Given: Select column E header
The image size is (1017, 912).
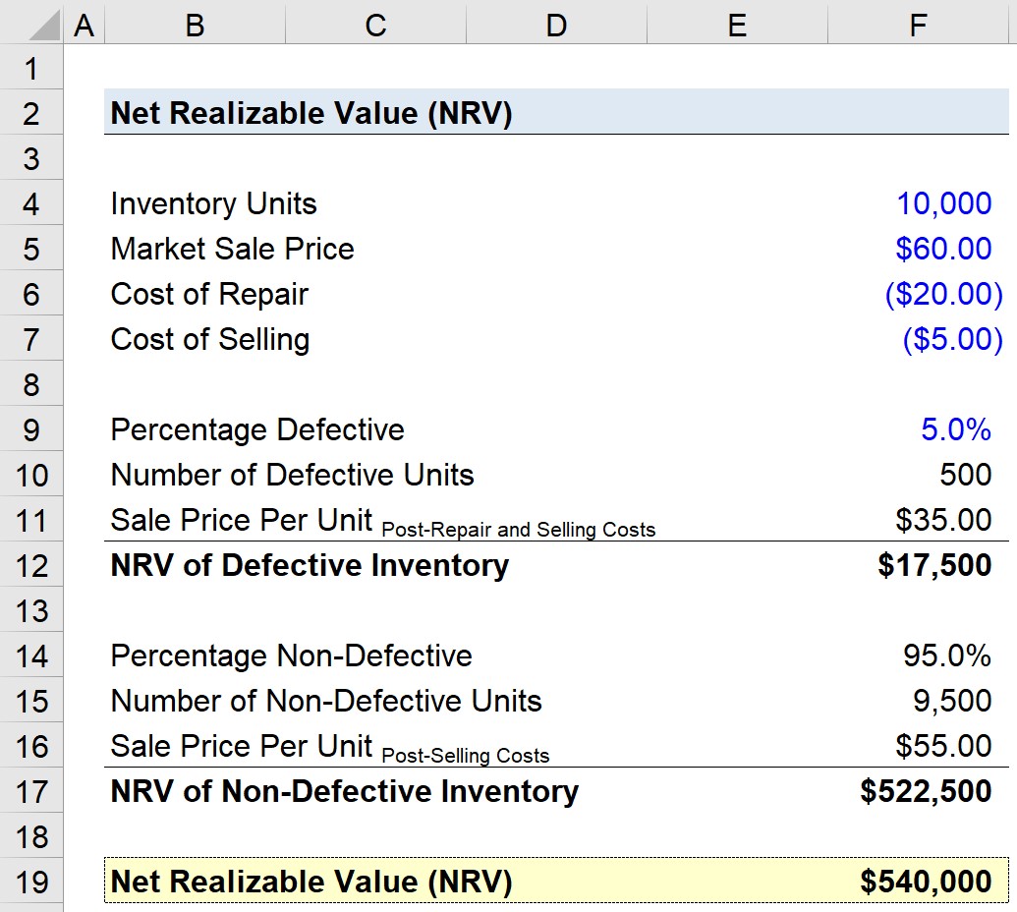Looking at the screenshot, I should (x=738, y=26).
